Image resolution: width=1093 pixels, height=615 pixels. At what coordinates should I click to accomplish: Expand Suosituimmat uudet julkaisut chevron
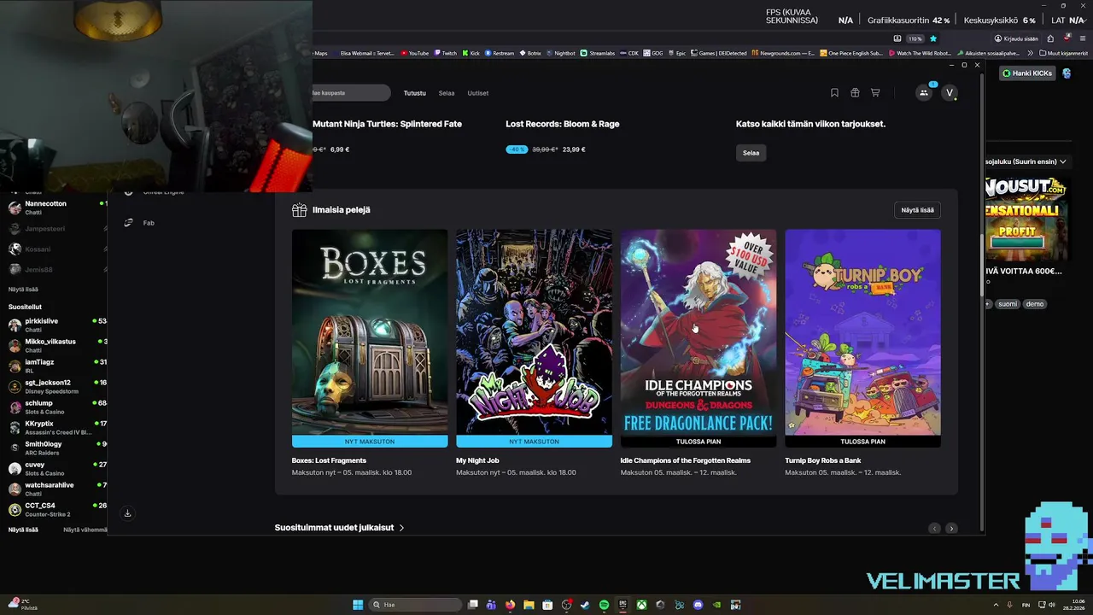coord(401,528)
